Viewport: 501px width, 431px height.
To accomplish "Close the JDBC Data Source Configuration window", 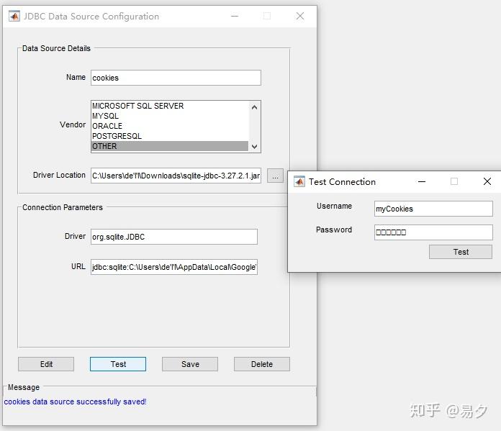I will (299, 16).
